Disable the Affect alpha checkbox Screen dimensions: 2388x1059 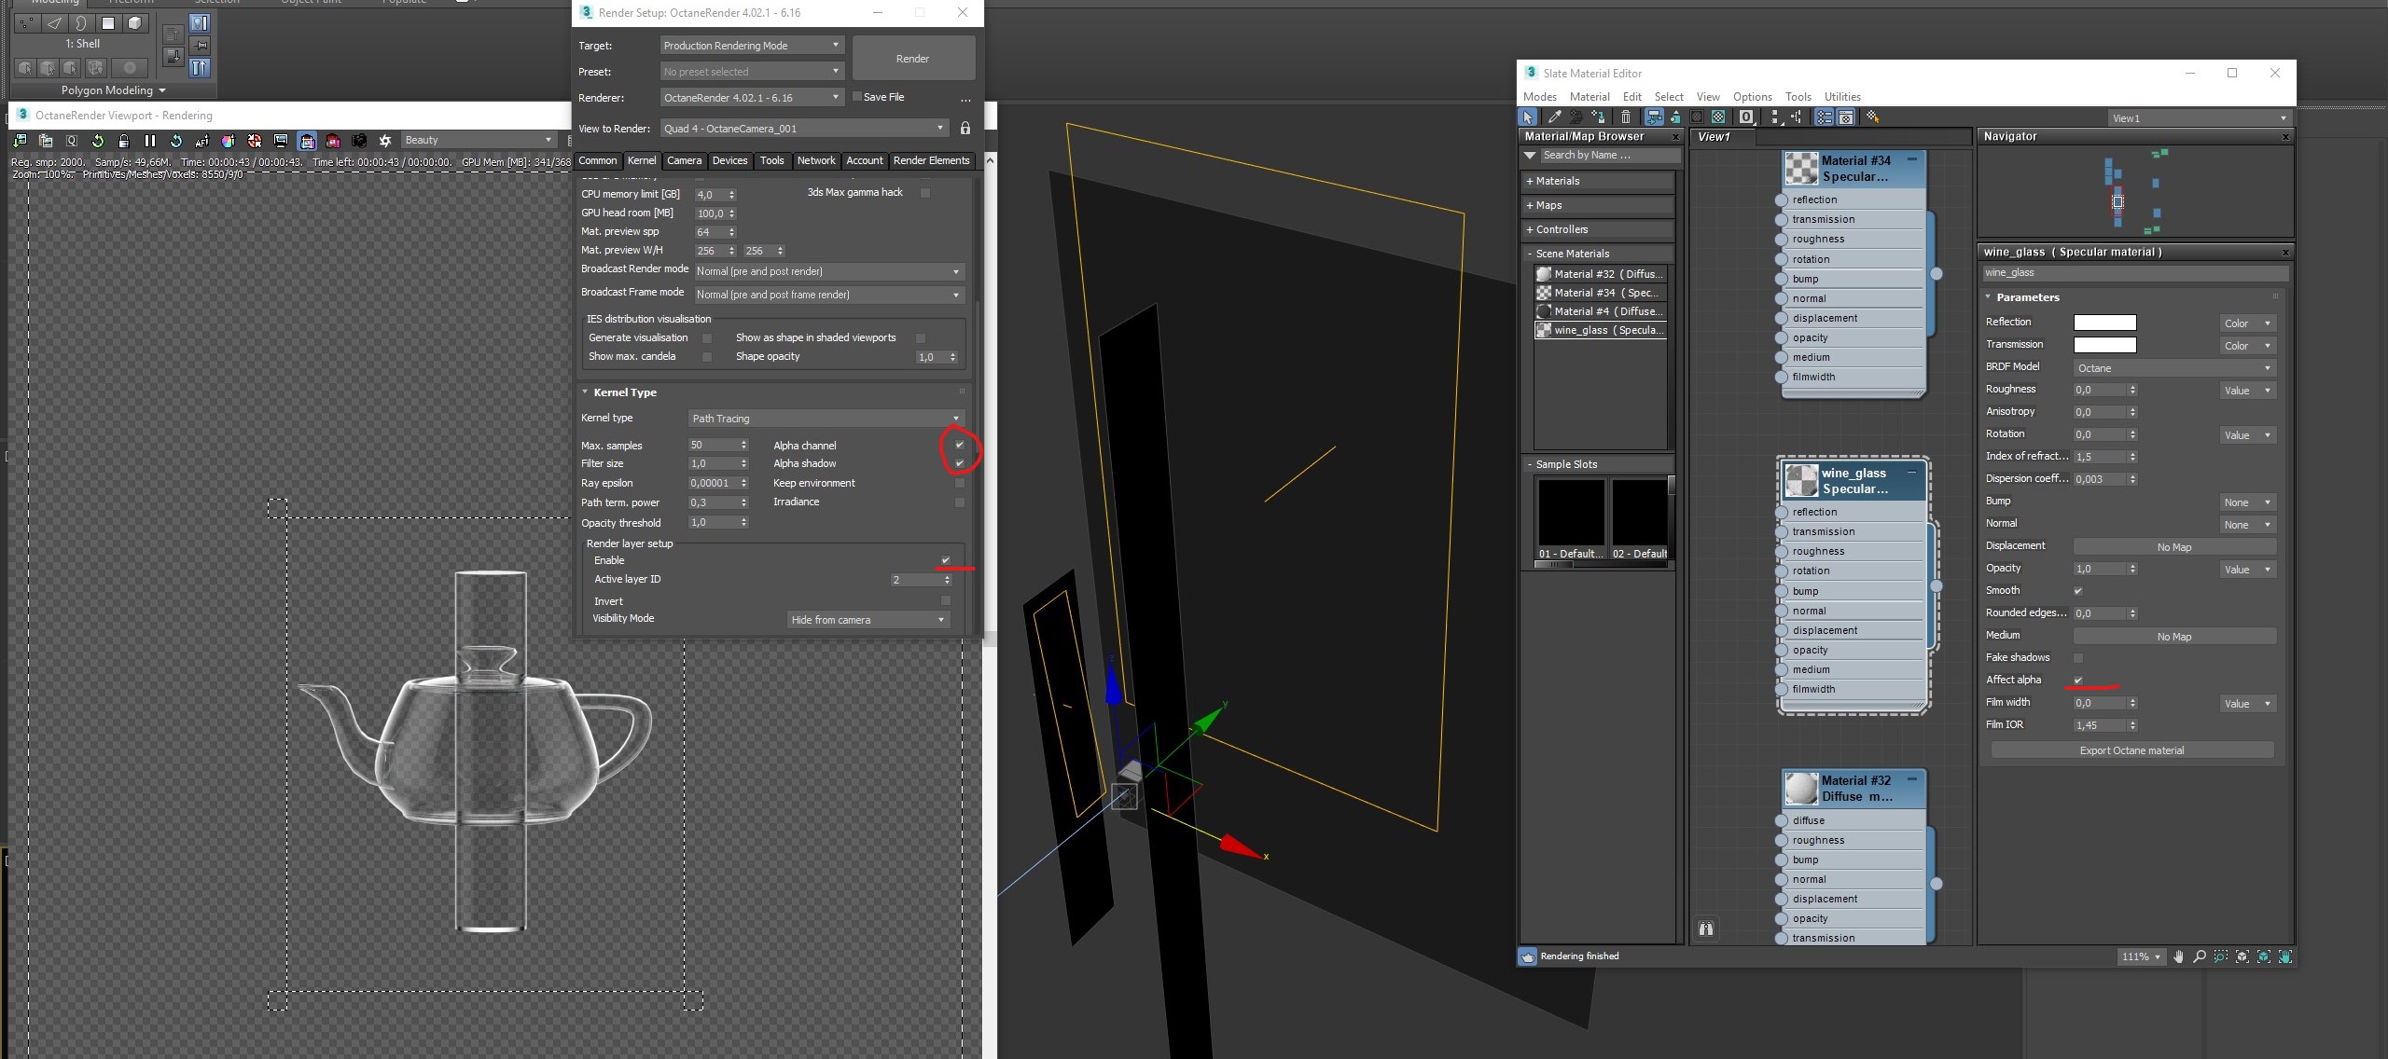coord(2077,681)
